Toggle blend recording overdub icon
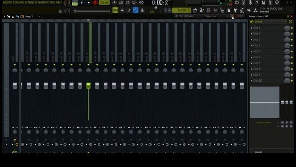This screenshot has height=167, width=296. [x=135, y=2]
